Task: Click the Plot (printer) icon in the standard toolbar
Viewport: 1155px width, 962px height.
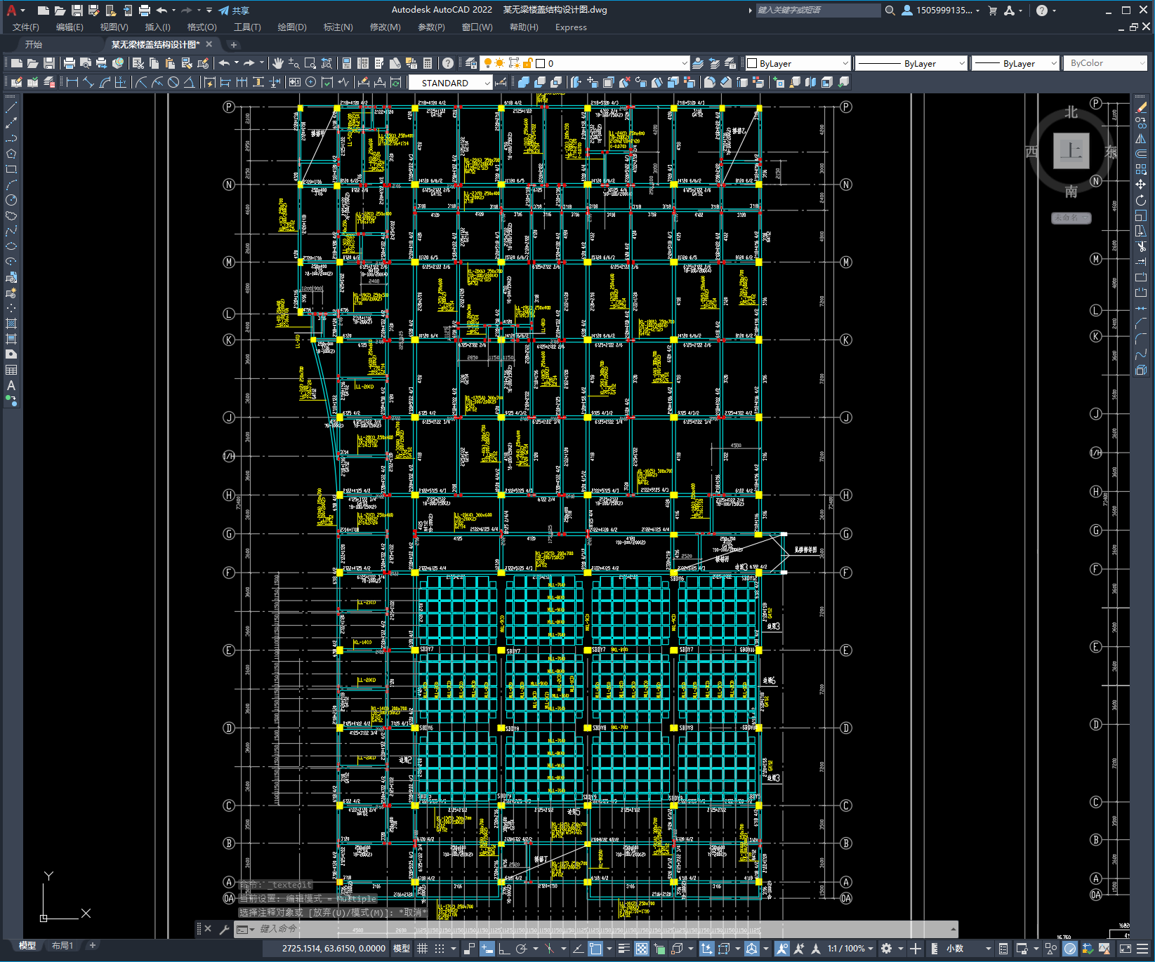Action: [69, 63]
